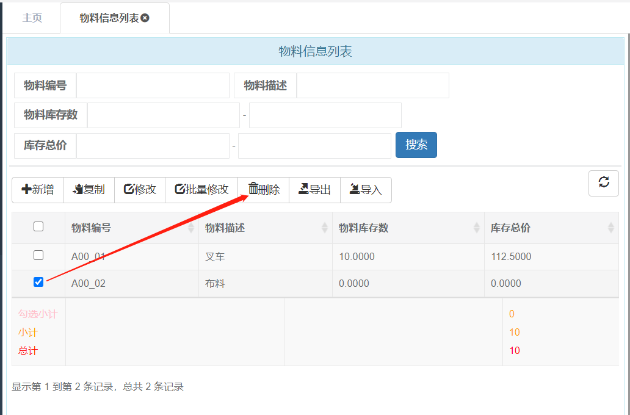Sort by 物料描述 column arrows
The height and width of the screenshot is (415, 630).
325,228
